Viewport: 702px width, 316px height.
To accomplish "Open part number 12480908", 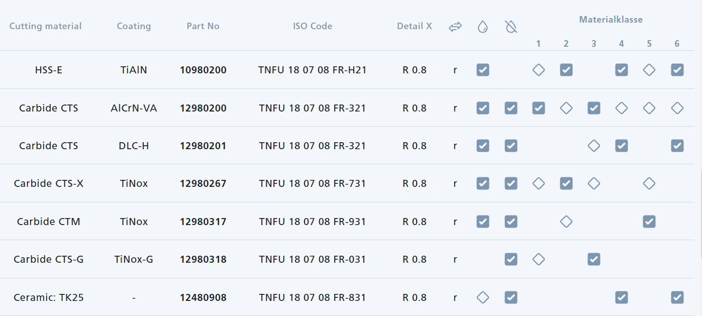I will click(x=203, y=298).
